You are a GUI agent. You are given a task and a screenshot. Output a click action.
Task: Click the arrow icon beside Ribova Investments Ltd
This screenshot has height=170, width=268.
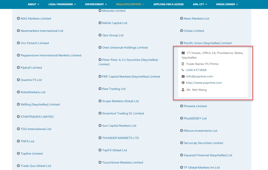coord(182,130)
